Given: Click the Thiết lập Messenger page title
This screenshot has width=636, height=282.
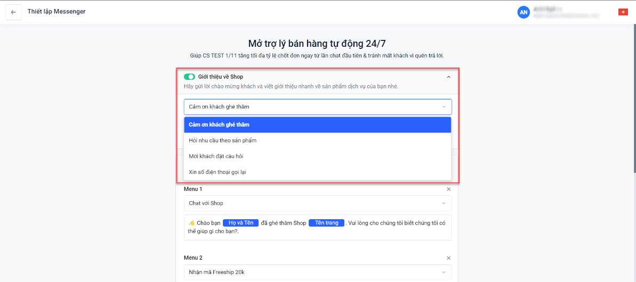Looking at the screenshot, I should (57, 12).
